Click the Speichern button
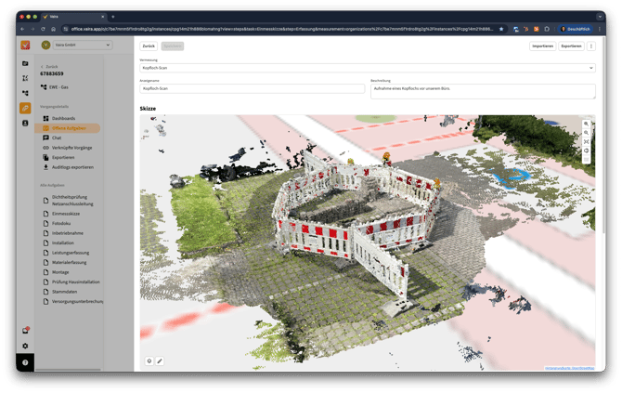 (x=172, y=46)
